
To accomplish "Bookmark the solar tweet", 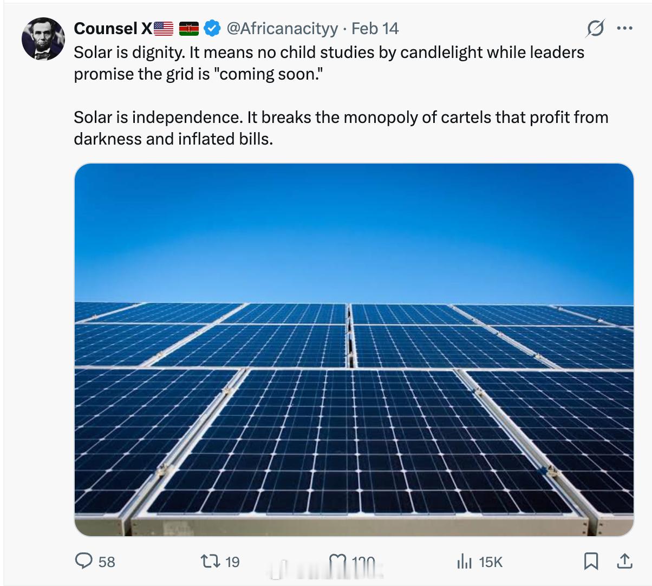I will (x=591, y=561).
